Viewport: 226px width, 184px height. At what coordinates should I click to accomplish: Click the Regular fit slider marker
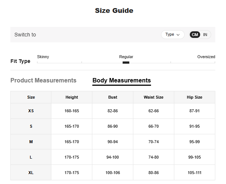[x=126, y=63]
